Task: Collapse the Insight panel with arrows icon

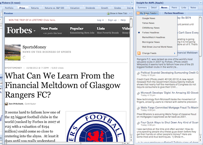Action: 200,3
